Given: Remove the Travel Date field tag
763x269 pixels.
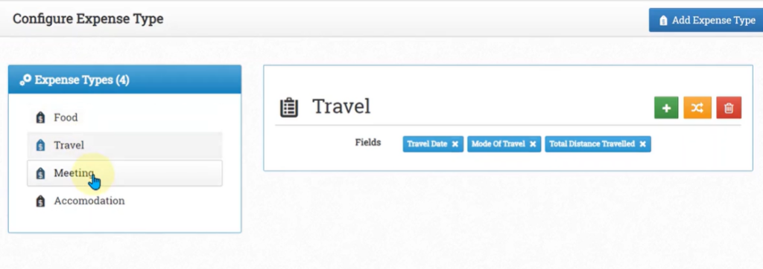Looking at the screenshot, I should click(x=455, y=144).
